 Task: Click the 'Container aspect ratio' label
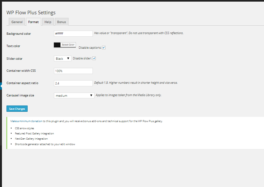22,83
